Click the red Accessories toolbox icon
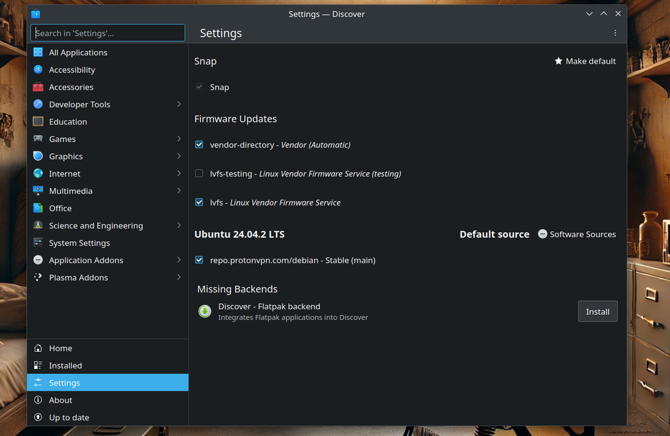This screenshot has height=436, width=670. [38, 87]
